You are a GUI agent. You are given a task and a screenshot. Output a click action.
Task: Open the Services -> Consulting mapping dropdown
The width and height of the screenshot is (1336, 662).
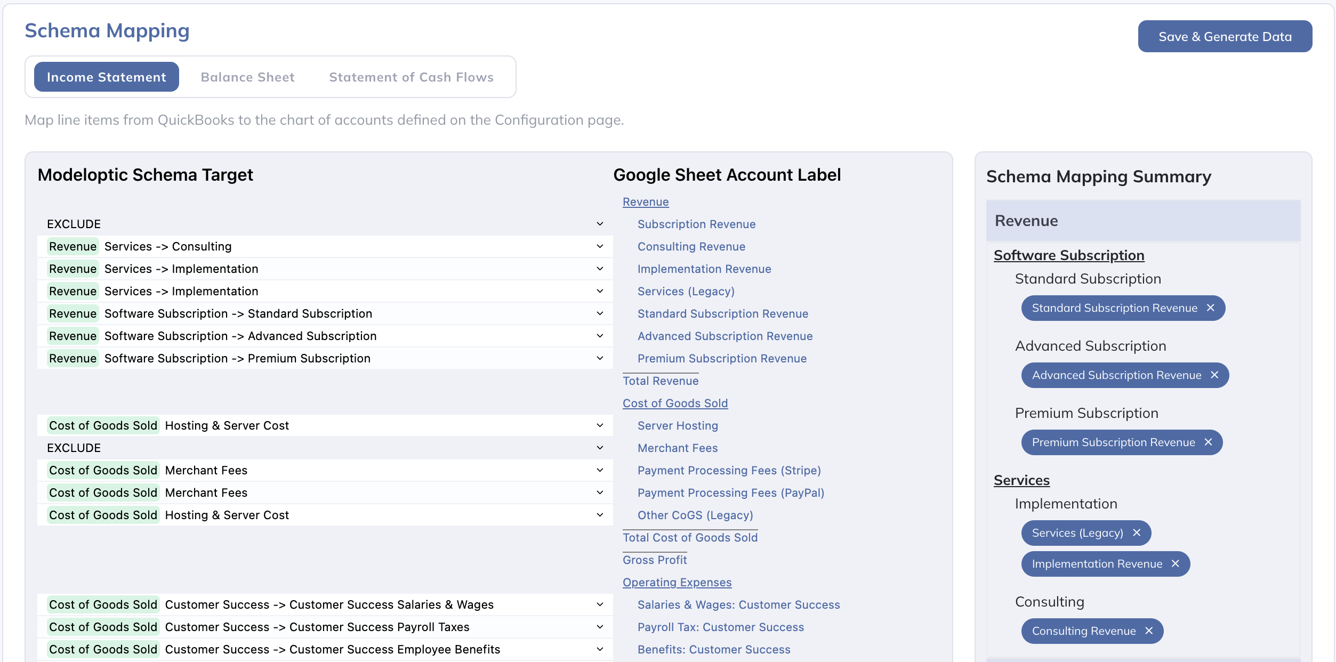pyautogui.click(x=600, y=246)
